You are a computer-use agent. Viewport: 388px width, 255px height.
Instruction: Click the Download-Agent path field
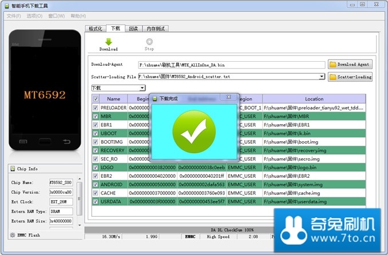pos(232,65)
